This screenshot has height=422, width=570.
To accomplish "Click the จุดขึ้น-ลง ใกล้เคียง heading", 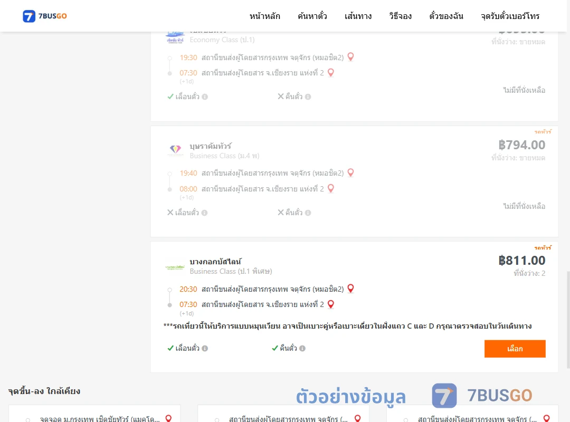I will [44, 391].
